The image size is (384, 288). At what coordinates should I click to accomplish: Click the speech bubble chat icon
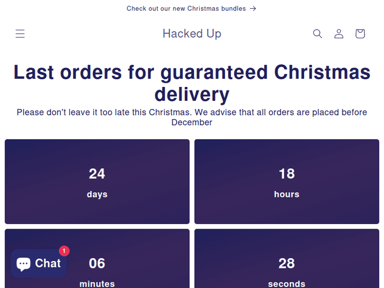pyautogui.click(x=24, y=264)
